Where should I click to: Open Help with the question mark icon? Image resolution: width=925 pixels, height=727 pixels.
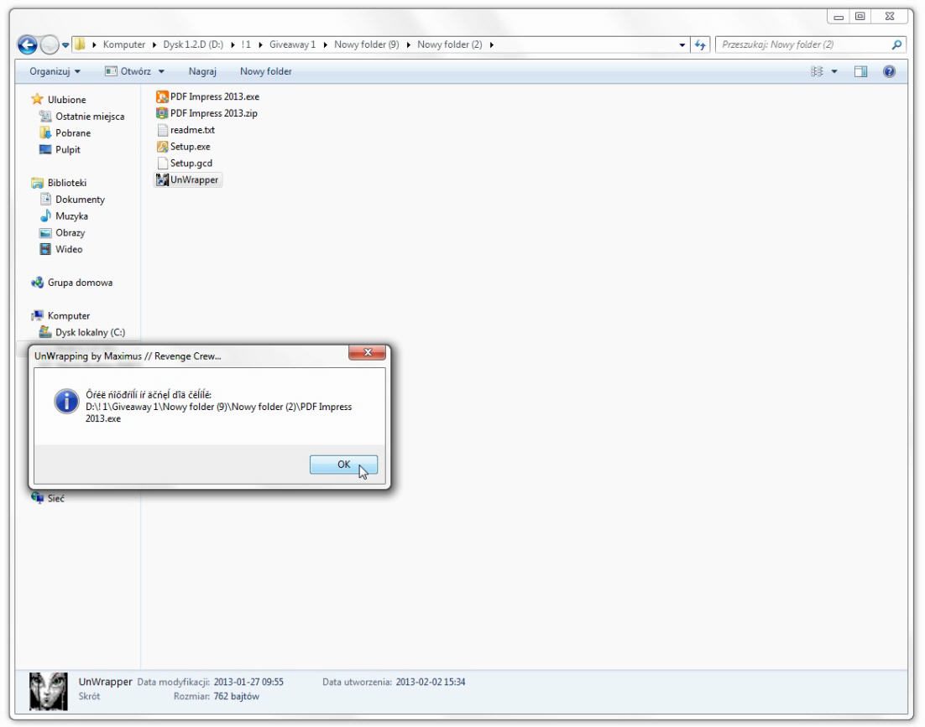(x=889, y=71)
